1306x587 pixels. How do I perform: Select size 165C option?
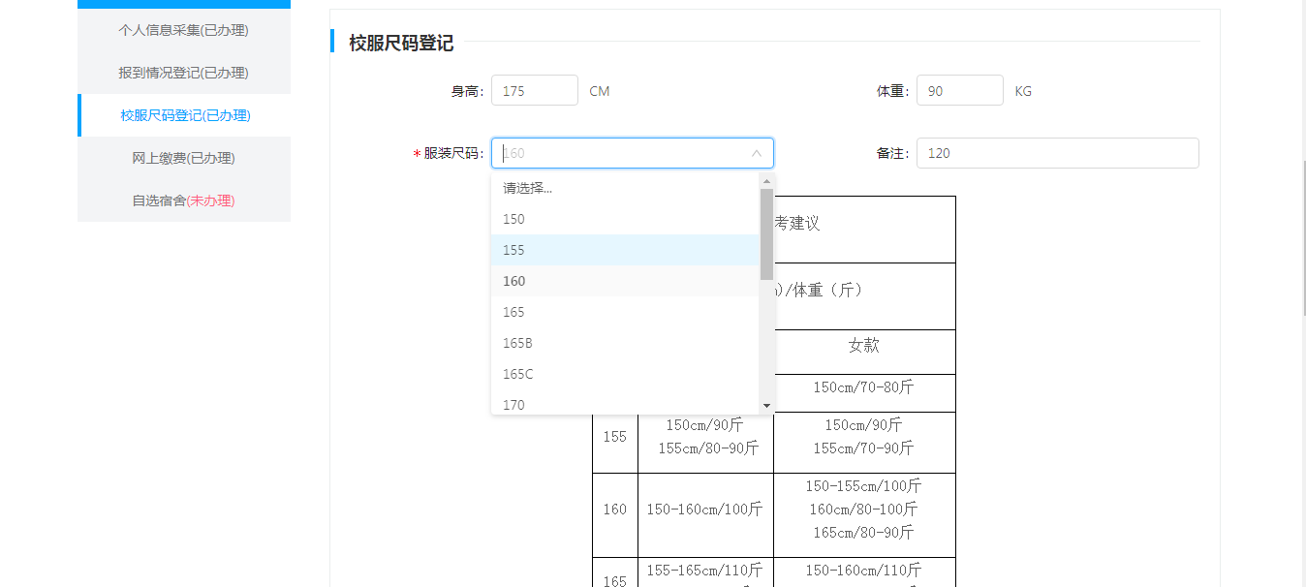click(625, 374)
